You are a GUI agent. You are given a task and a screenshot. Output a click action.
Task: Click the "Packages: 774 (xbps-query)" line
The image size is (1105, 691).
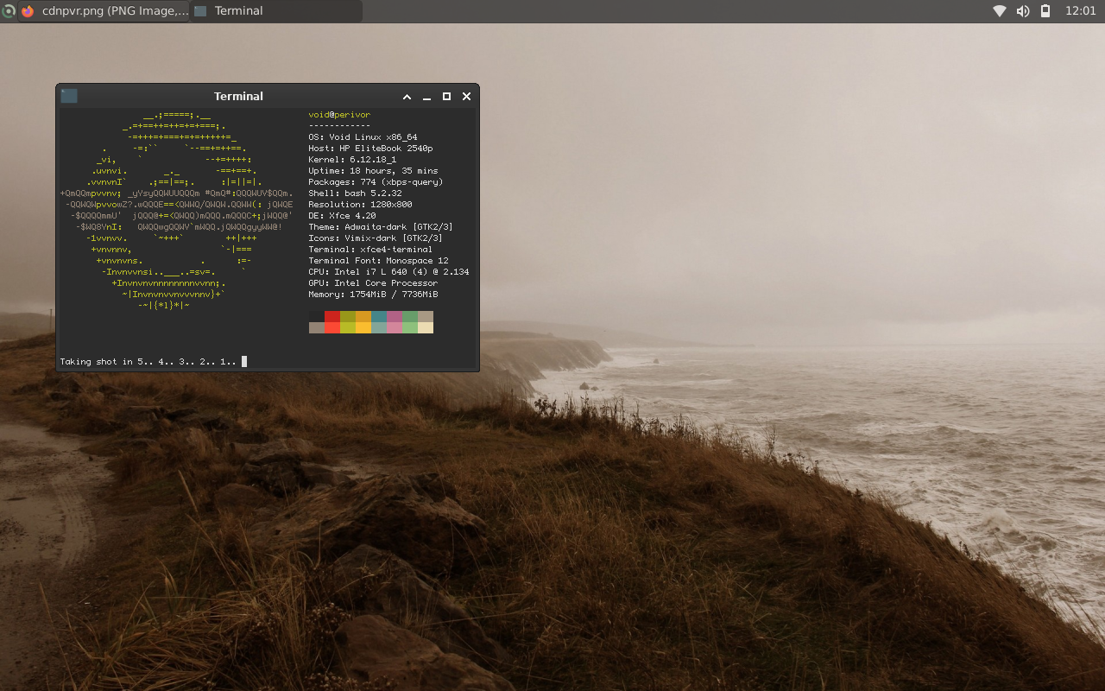tap(376, 182)
